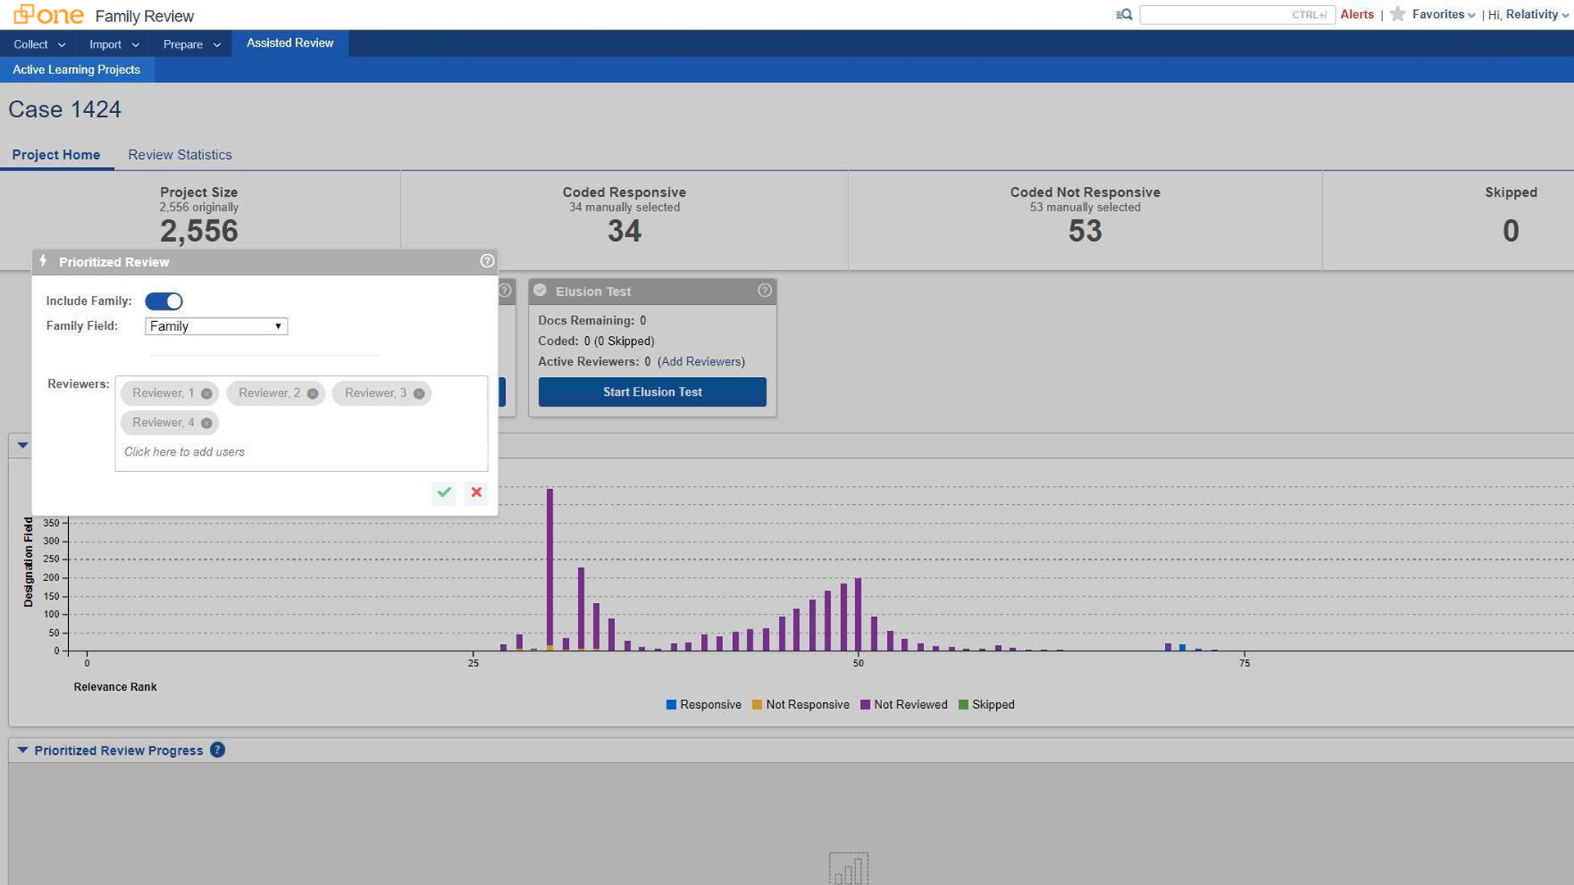Collapse the Prioritized Review Progress section
This screenshot has height=885, width=1574.
click(24, 750)
